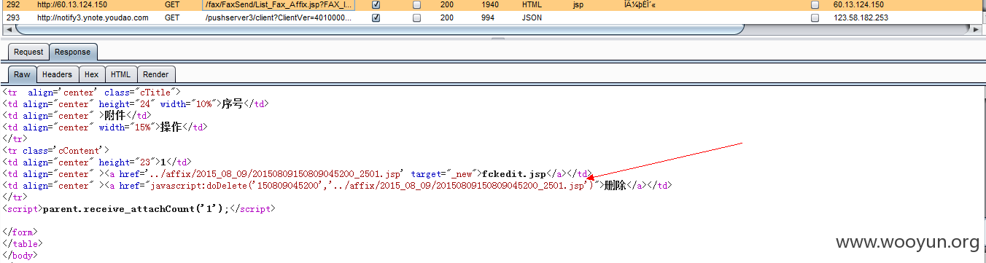Tick checkbox beside IP 60.13.124.150

[x=815, y=5]
